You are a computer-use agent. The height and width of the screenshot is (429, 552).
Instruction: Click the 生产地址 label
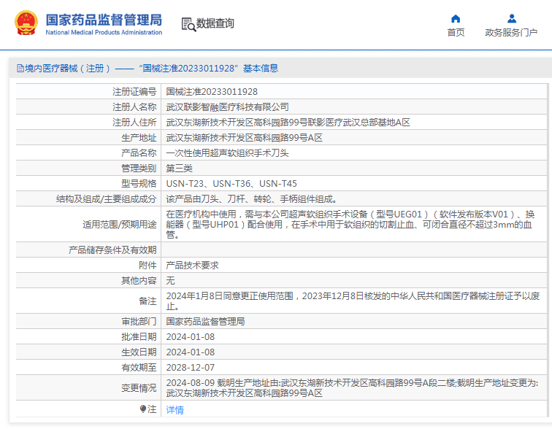pyautogui.click(x=139, y=137)
